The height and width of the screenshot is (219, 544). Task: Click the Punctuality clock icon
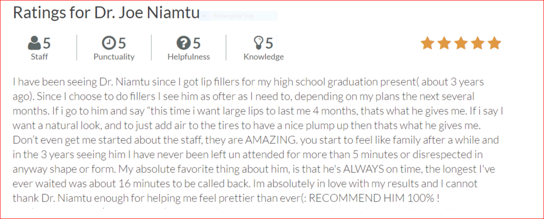[109, 43]
